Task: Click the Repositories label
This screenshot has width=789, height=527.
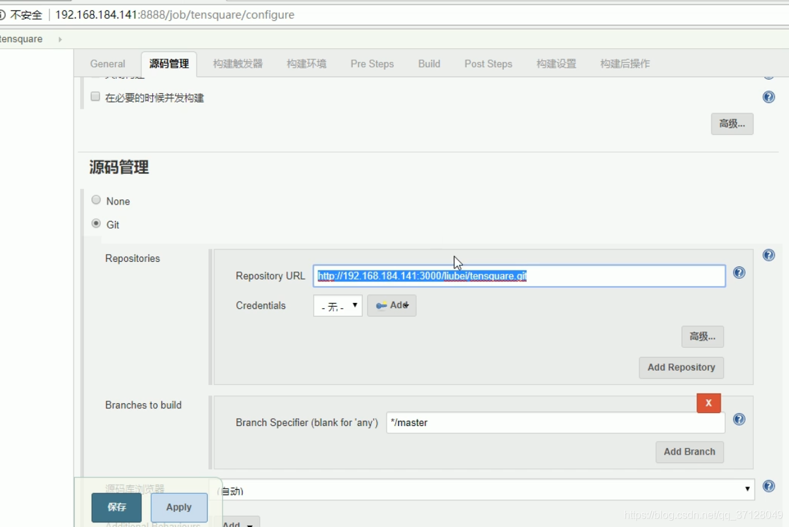Action: (132, 259)
